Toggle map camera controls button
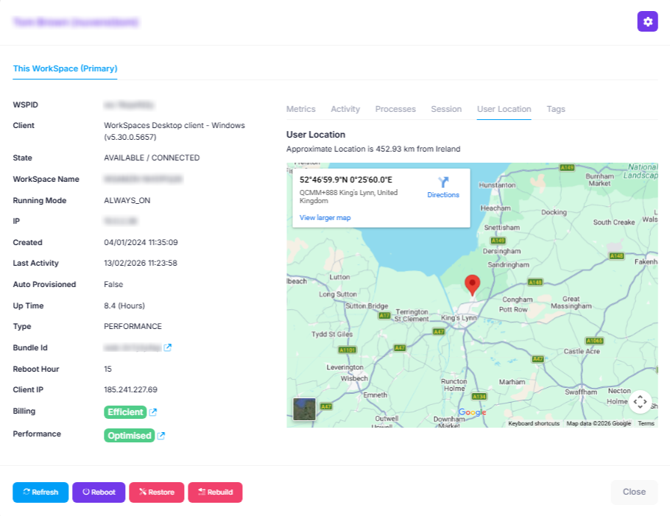670x516 pixels. coord(640,401)
